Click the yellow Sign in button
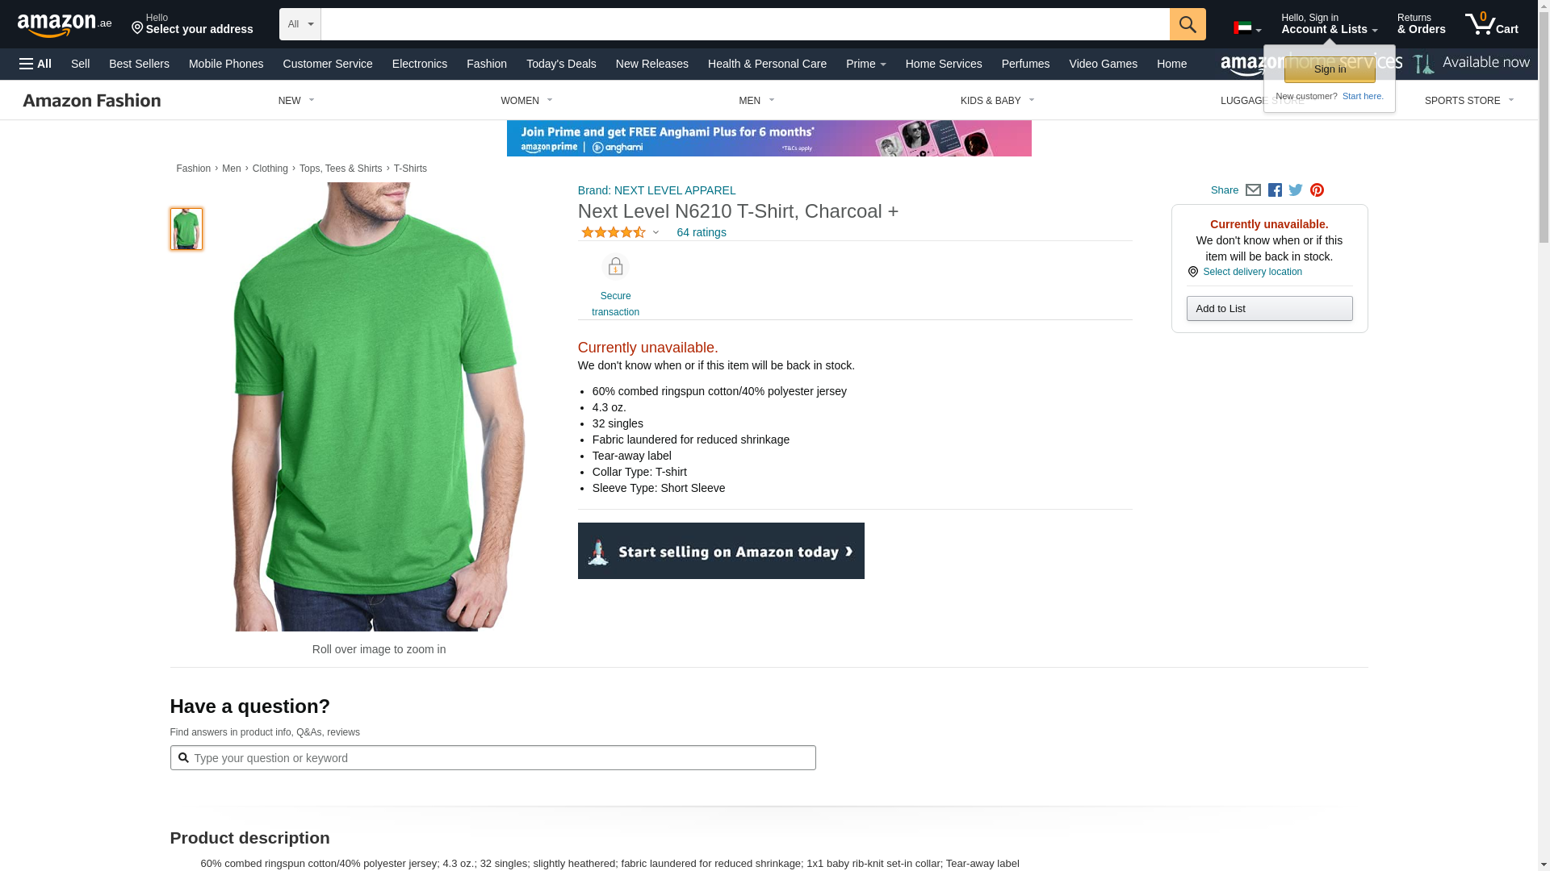This screenshot has width=1550, height=871. (x=1330, y=69)
